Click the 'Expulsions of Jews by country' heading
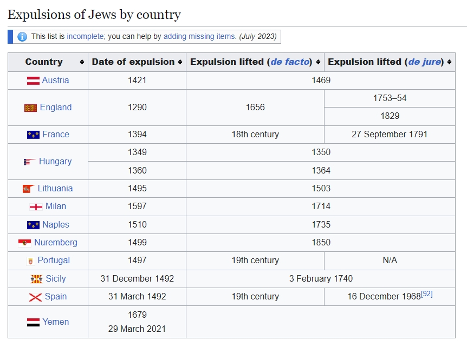This screenshot has height=347, width=467. point(94,14)
